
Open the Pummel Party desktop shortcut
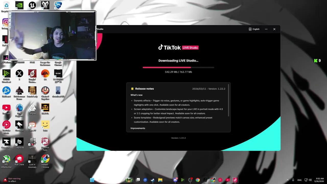pos(45,145)
